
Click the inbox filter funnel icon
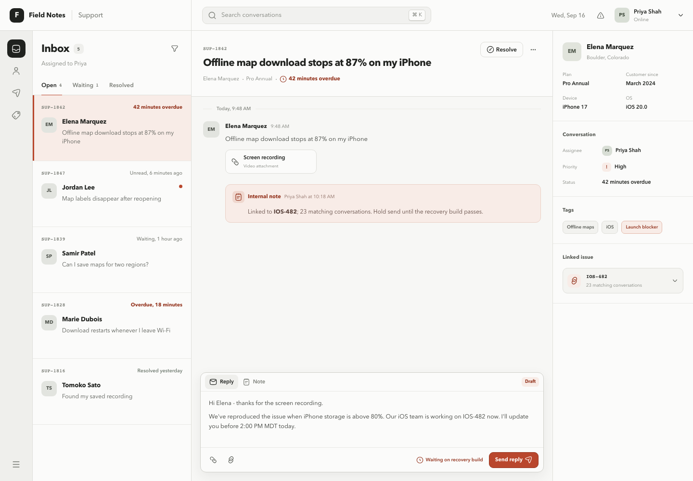[x=175, y=49]
